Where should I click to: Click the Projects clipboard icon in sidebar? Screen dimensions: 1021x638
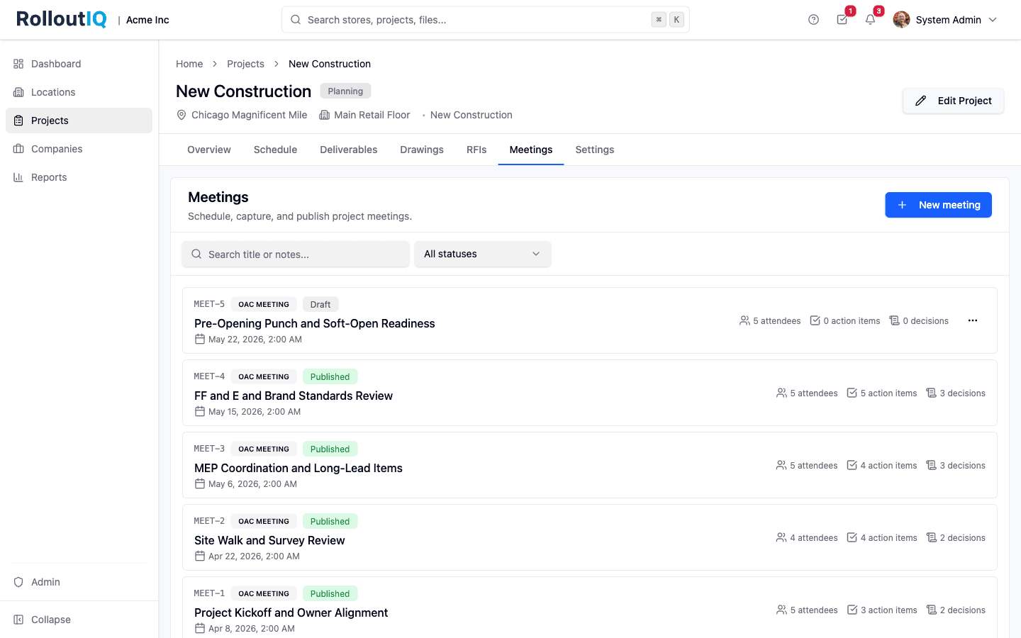point(18,121)
